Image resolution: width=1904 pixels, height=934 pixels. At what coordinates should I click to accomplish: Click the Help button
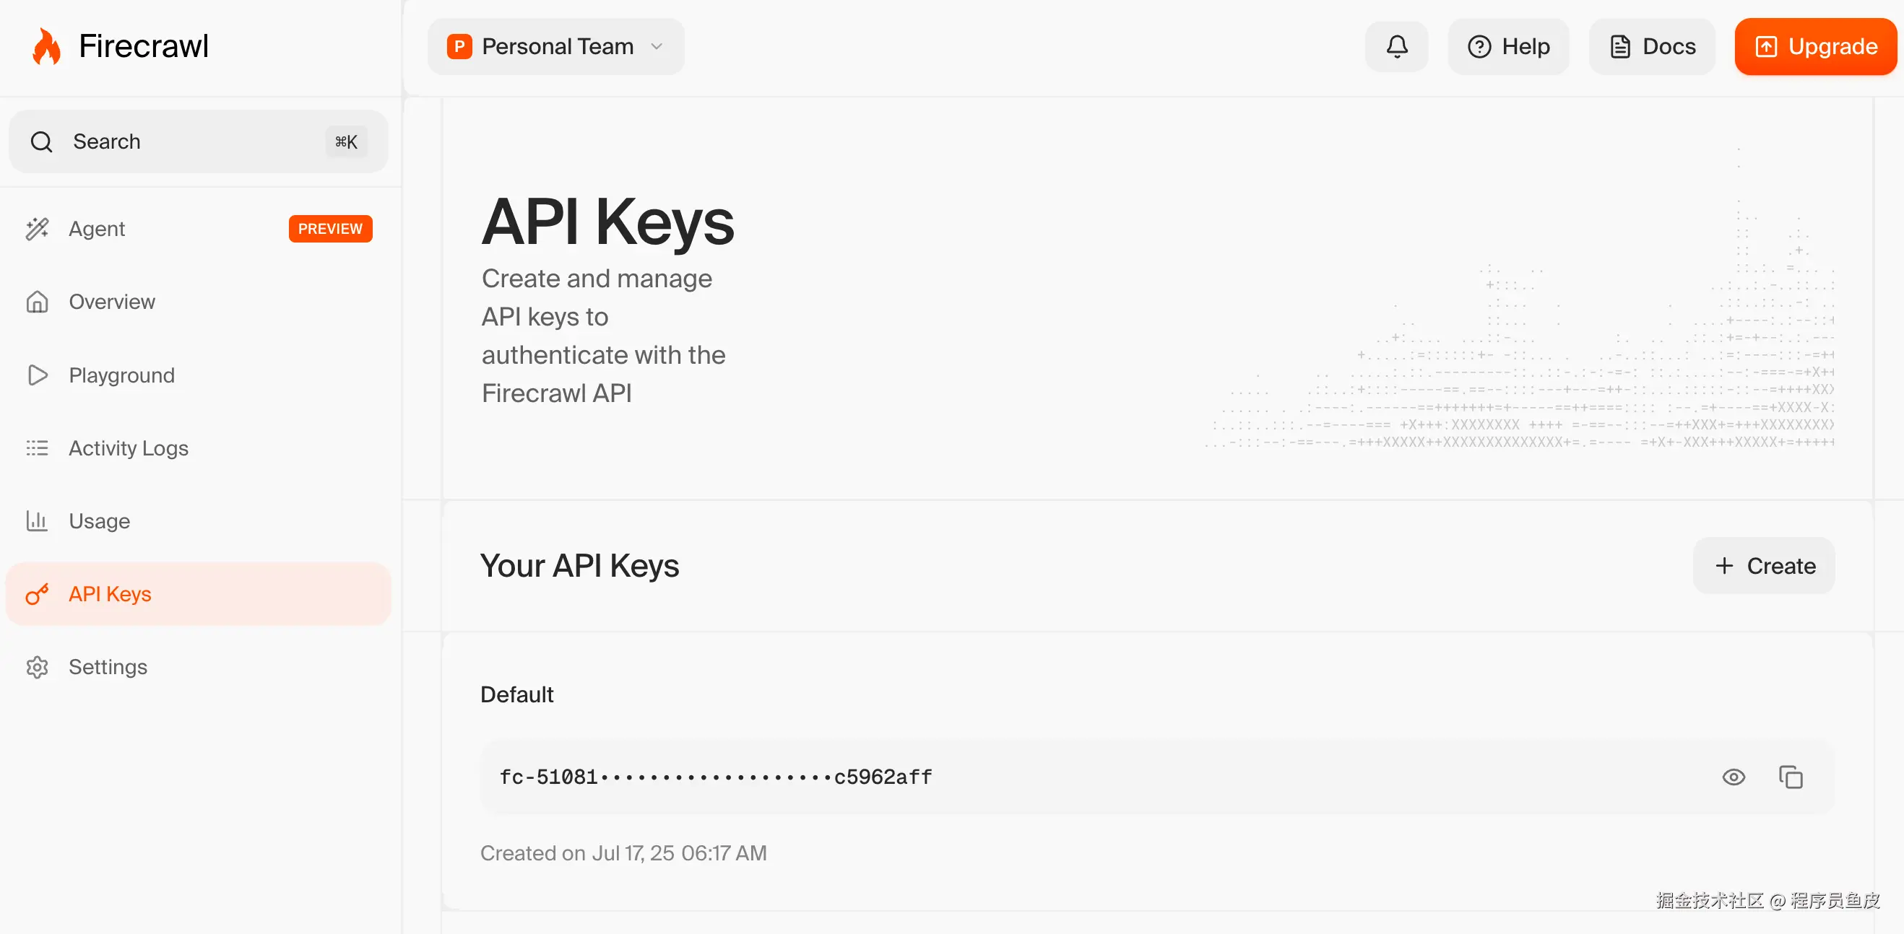click(1508, 46)
